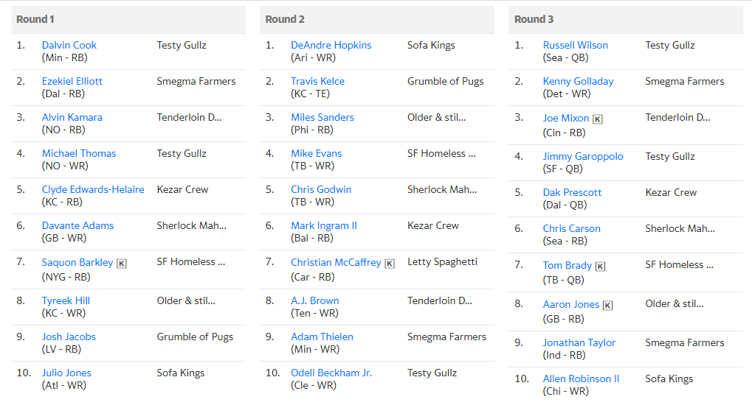Click the Round 1 table header
This screenshot has height=405, width=752.
tap(128, 19)
